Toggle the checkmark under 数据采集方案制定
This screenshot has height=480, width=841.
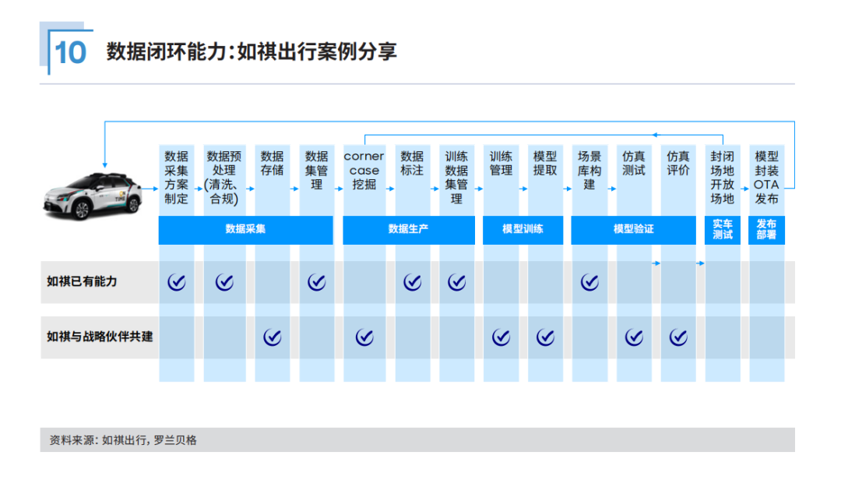pyautogui.click(x=178, y=282)
